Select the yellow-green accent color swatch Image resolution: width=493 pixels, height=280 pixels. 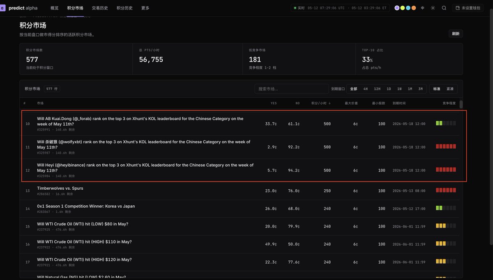[x=403, y=8]
